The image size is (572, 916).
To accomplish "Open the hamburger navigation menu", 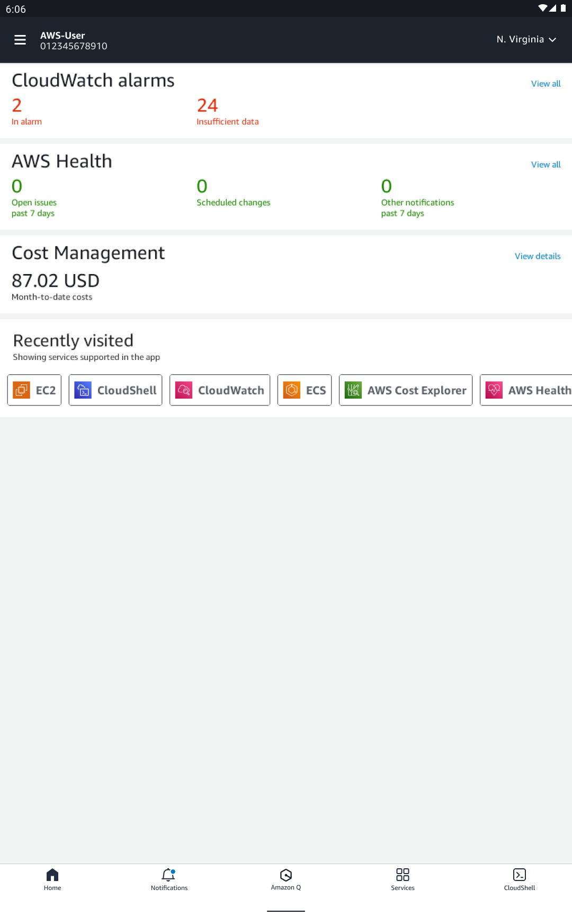I will coord(20,40).
